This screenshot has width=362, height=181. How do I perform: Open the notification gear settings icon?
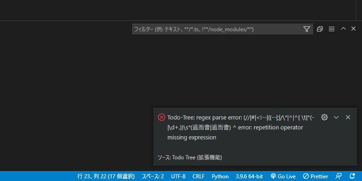tap(324, 117)
